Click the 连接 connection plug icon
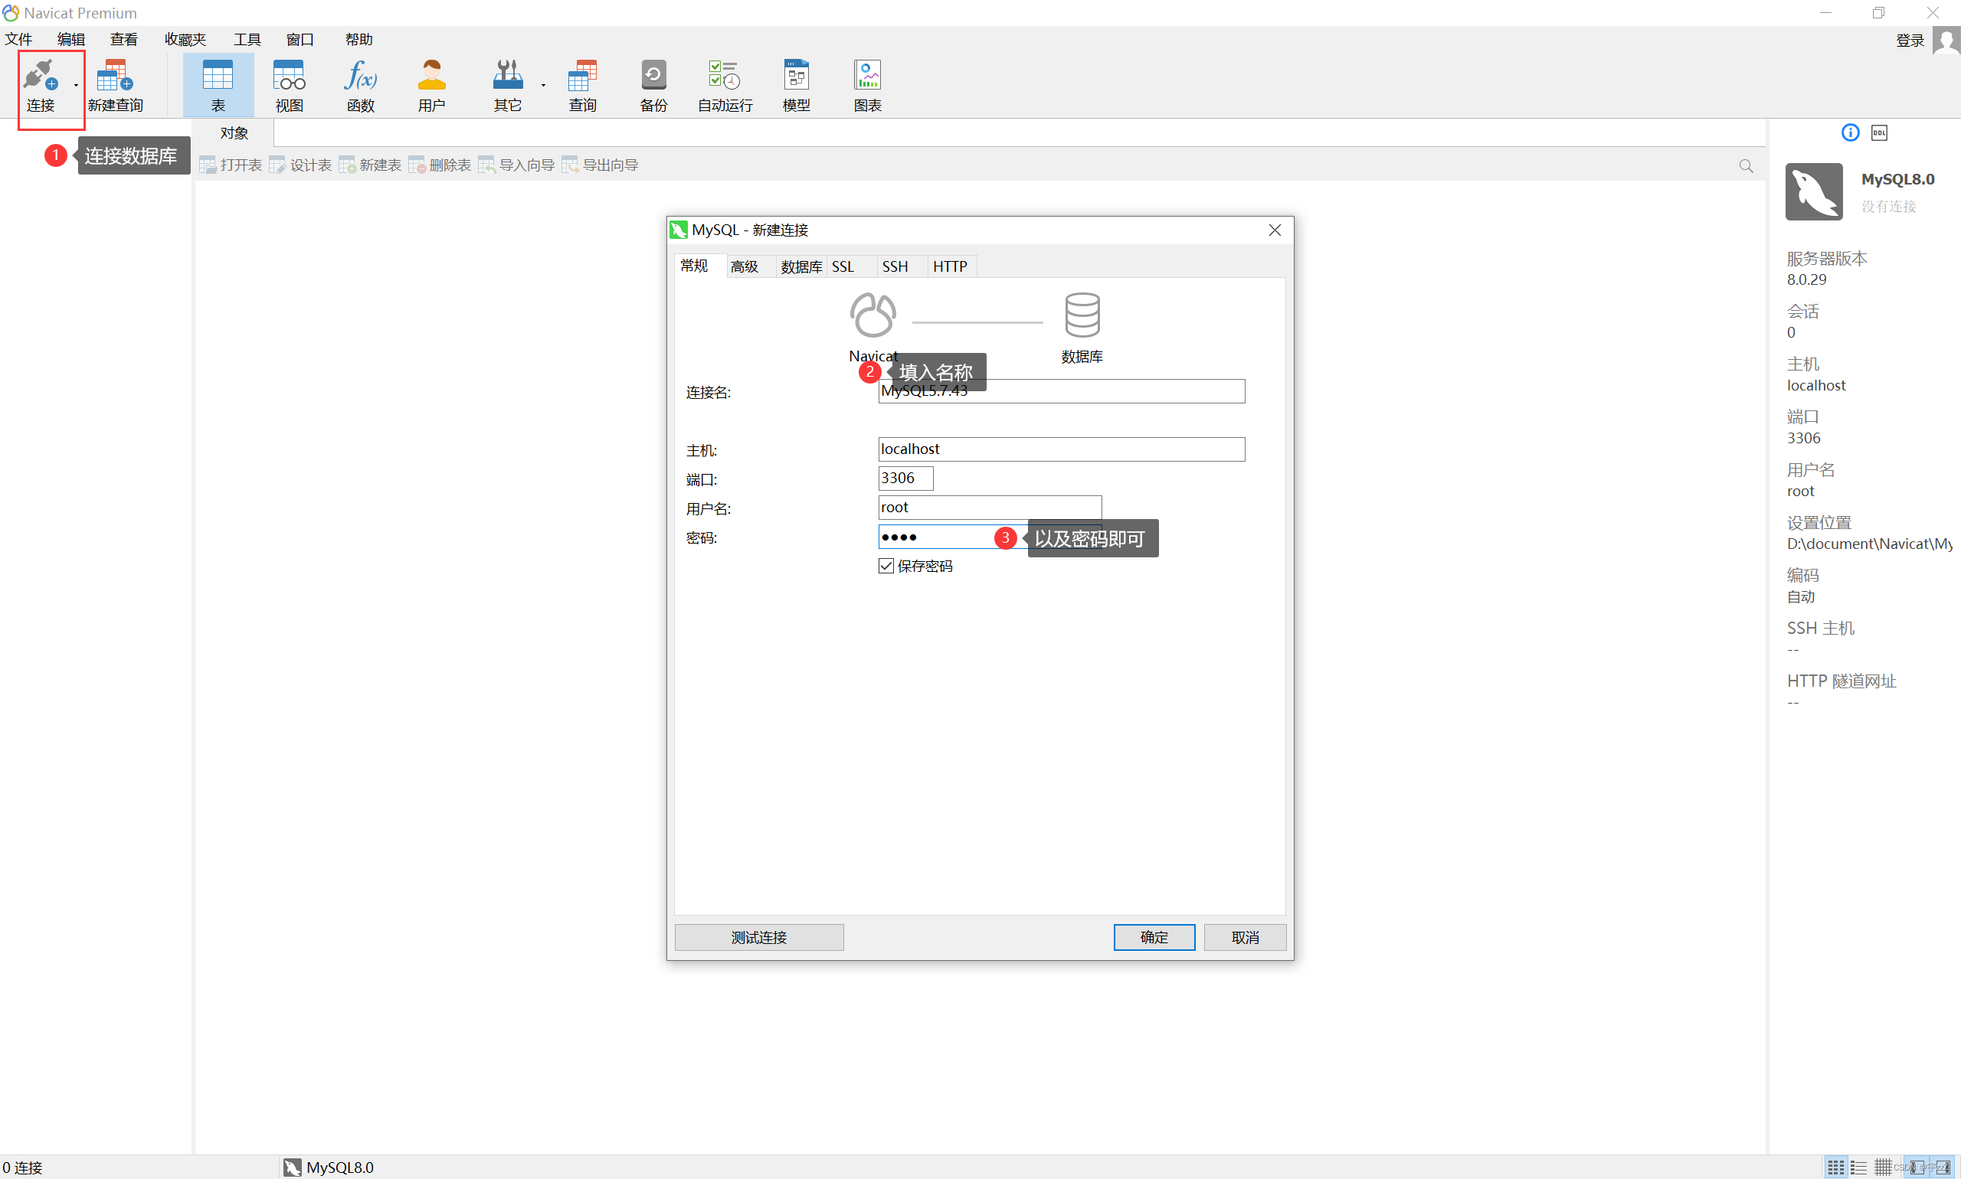 click(40, 76)
